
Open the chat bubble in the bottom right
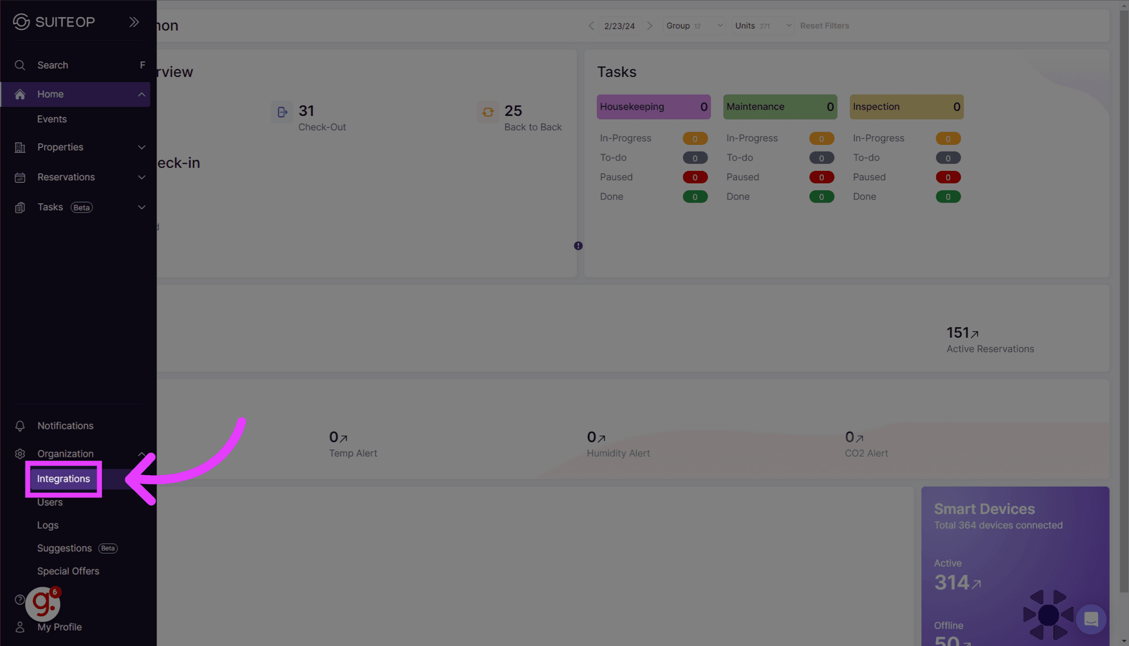click(1091, 619)
